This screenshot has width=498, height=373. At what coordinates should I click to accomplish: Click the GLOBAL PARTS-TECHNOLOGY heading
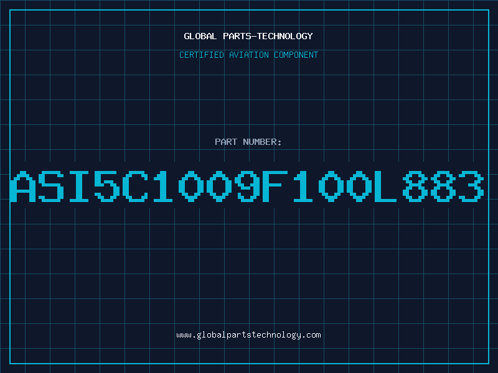(x=248, y=36)
